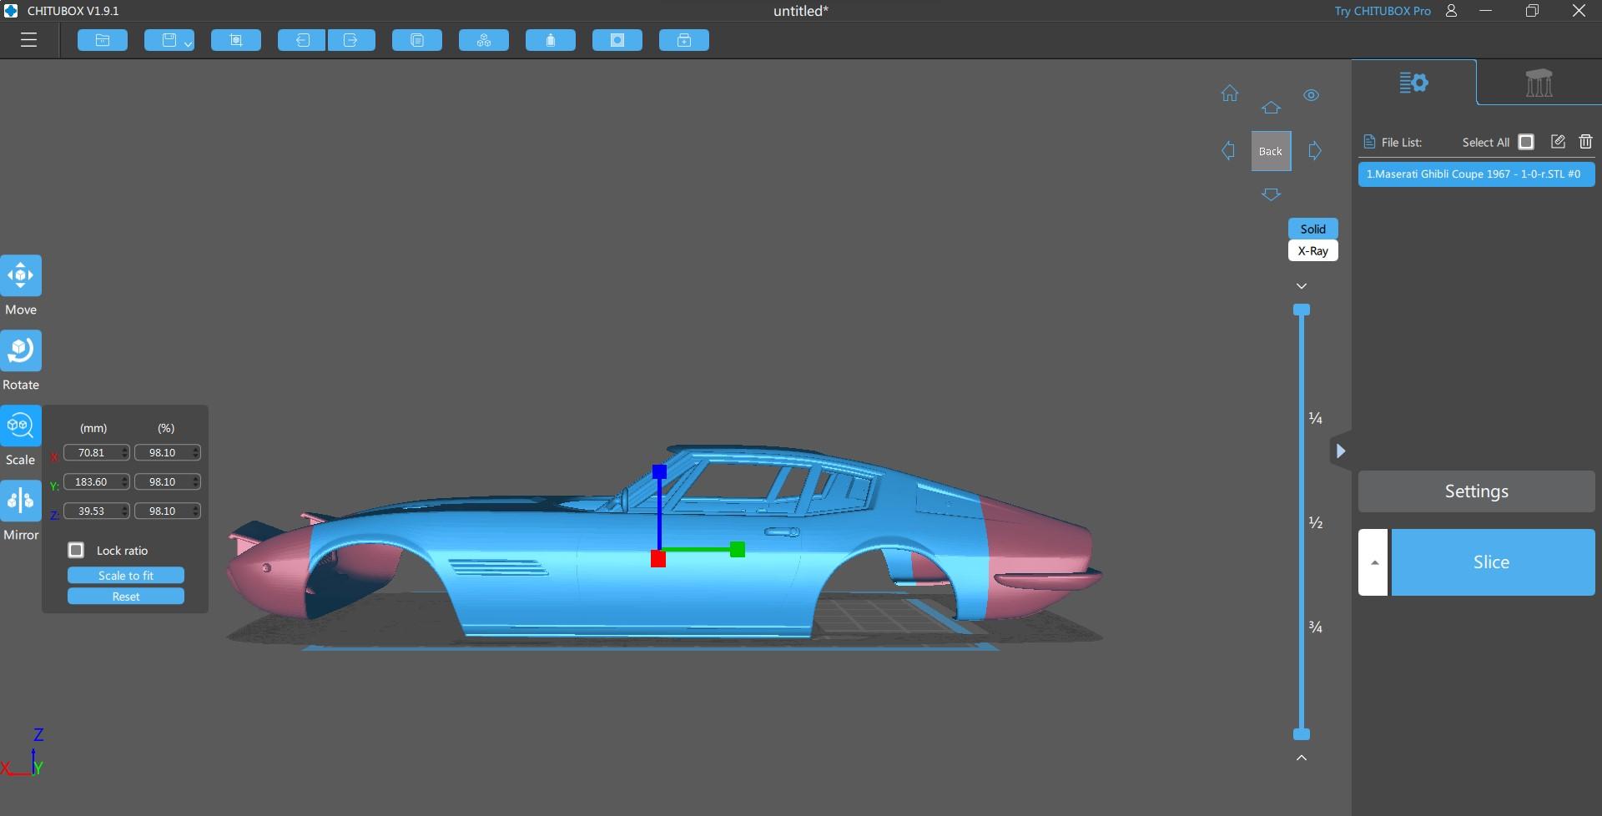Click the Open file toolbar icon
Image resolution: width=1602 pixels, height=816 pixels.
(103, 40)
